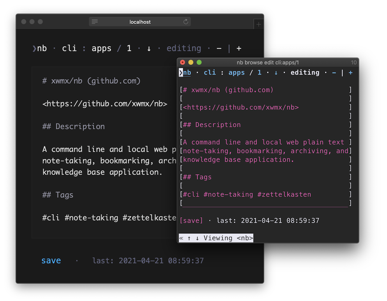The image size is (387, 301).
Task: Click '## Description' line in terminal
Action: click(212, 124)
